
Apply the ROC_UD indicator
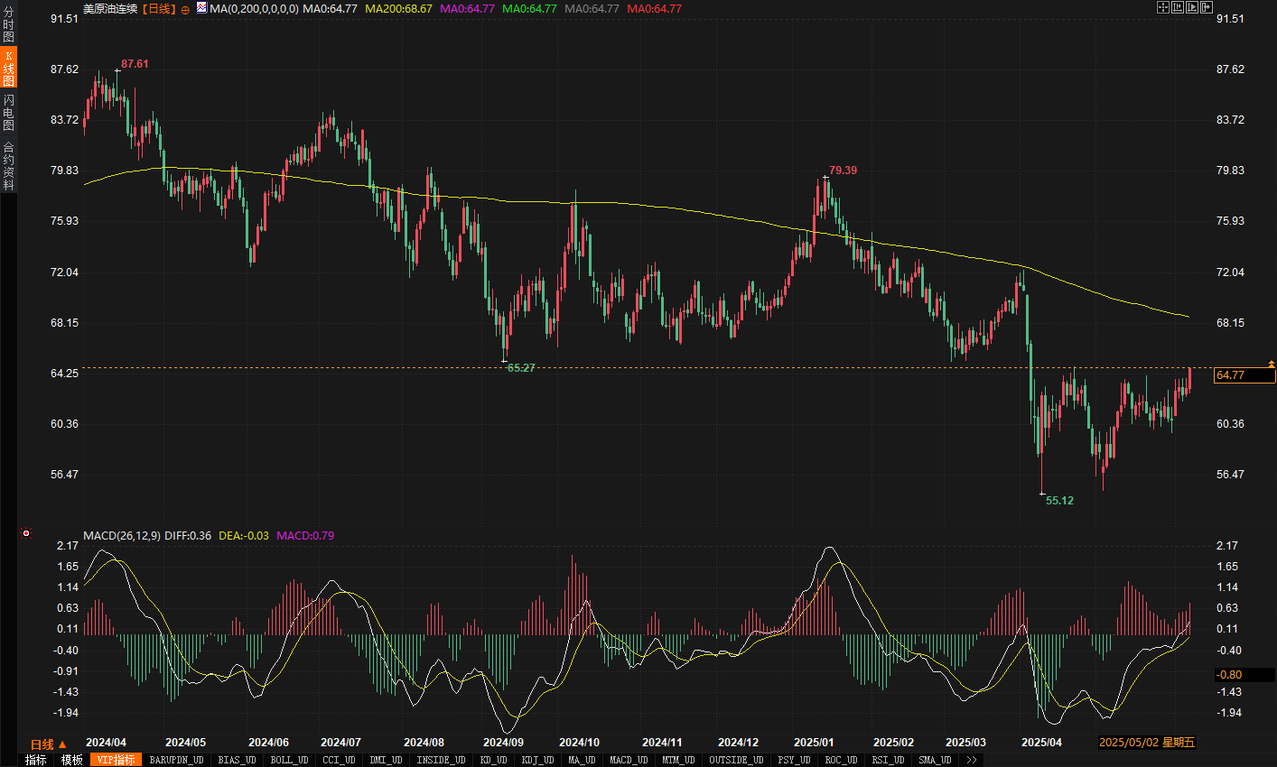(x=841, y=760)
